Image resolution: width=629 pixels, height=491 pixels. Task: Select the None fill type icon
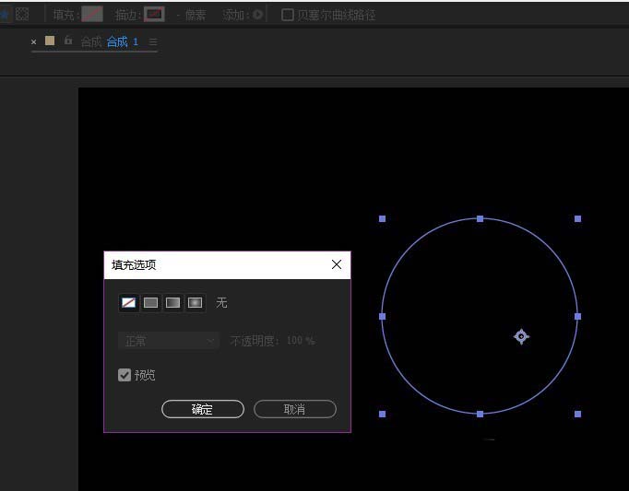point(128,302)
